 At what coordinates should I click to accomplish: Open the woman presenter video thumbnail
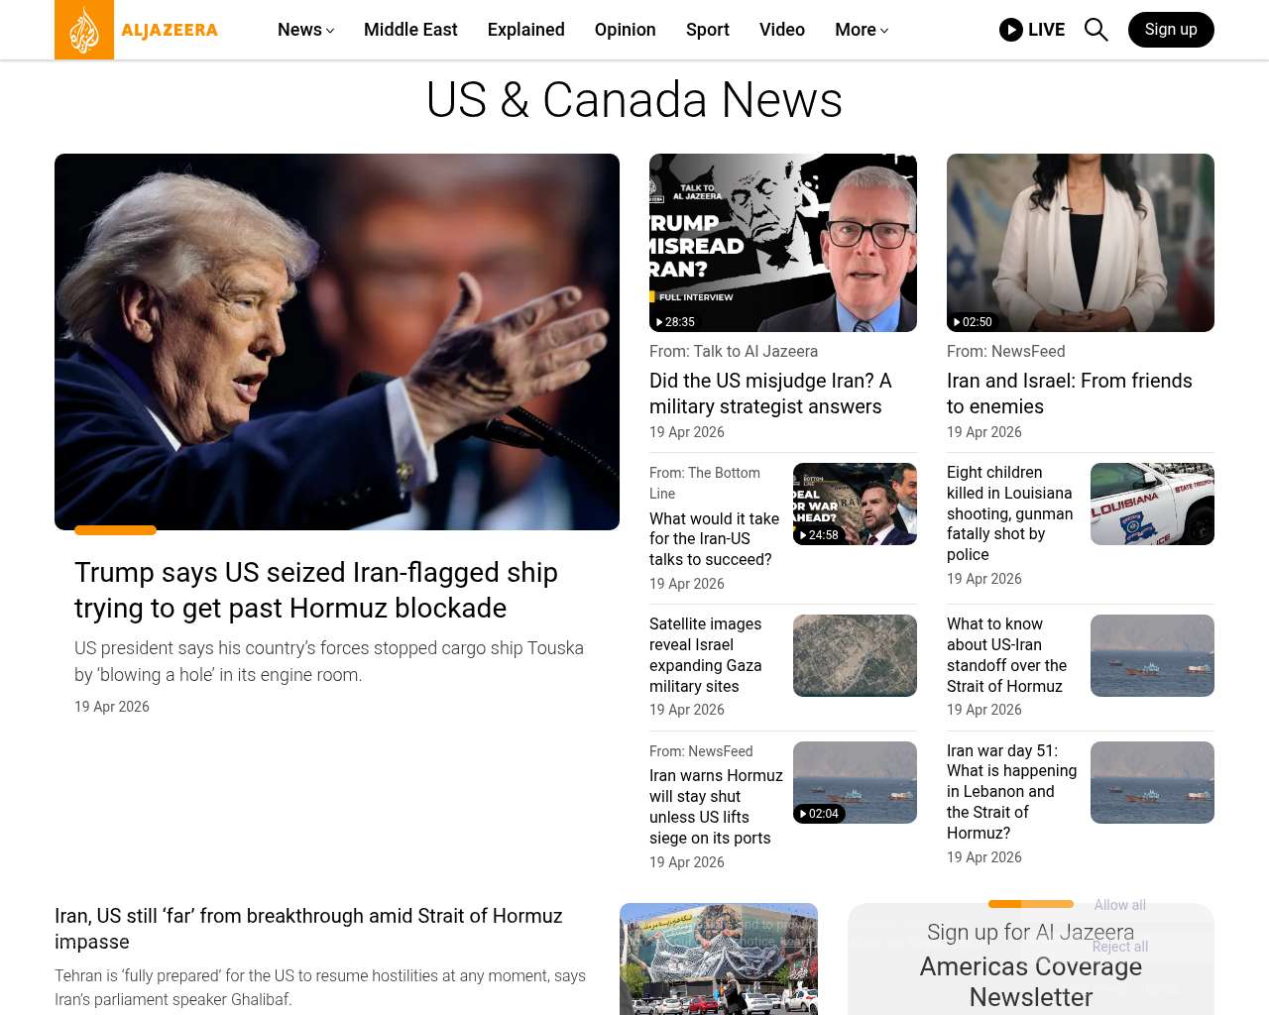[1081, 243]
